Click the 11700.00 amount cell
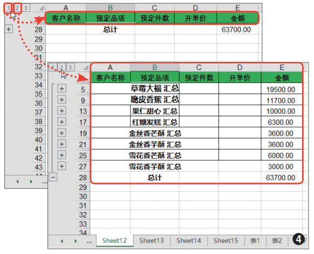This screenshot has width=314, height=254. [x=282, y=100]
